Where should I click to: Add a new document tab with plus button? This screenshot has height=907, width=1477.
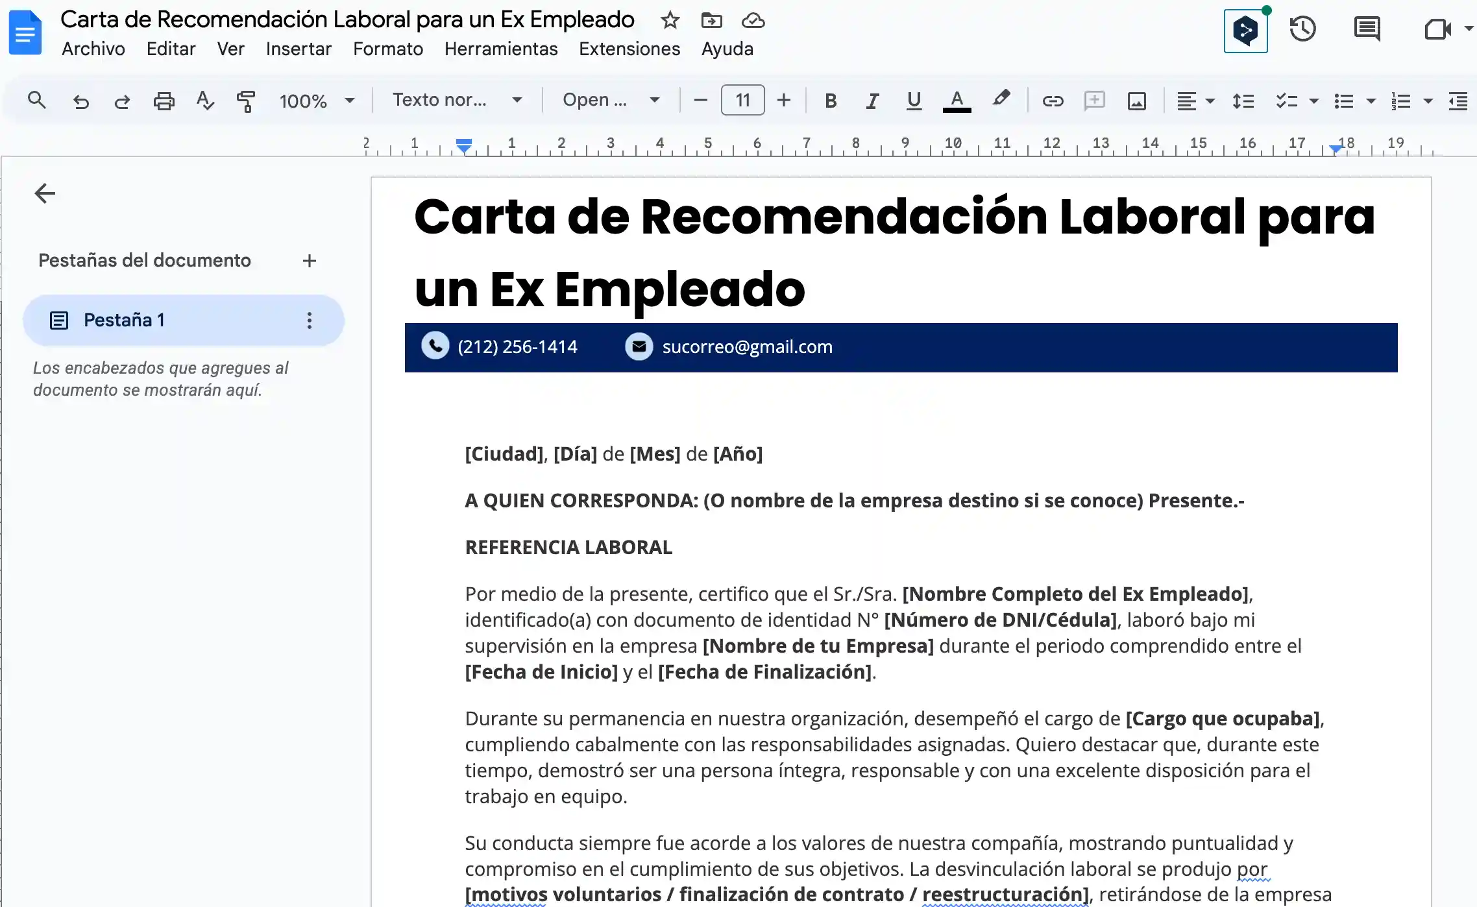310,260
